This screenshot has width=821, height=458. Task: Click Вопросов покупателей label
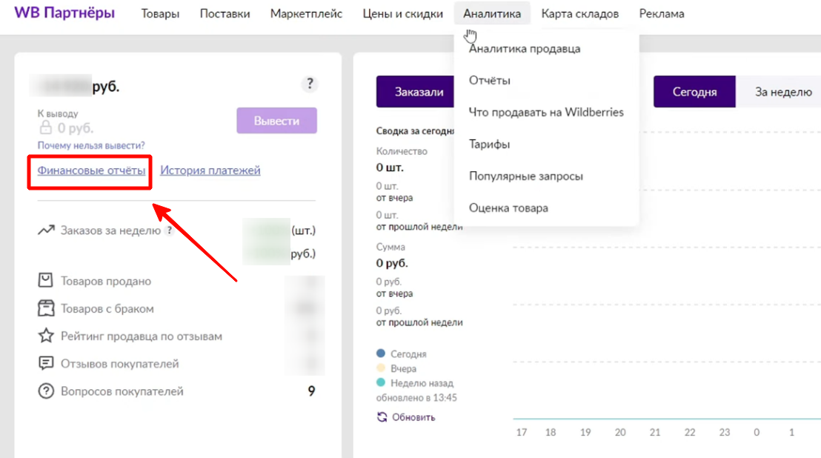click(x=122, y=391)
